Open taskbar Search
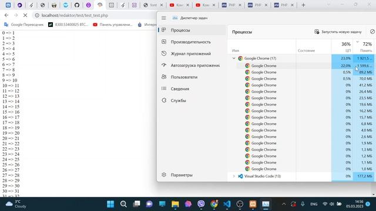Image resolution: width=376 pixels, height=211 pixels. coord(123,204)
